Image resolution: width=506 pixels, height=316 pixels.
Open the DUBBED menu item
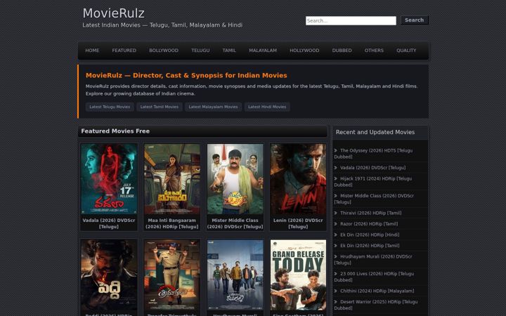pos(342,51)
